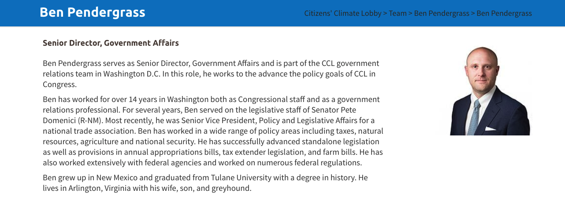Click the first Ben Pendergrass breadcrumb link
The image size is (565, 197).
click(x=442, y=13)
